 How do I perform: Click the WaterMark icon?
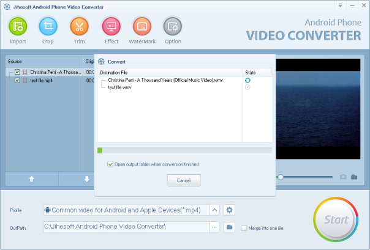[x=142, y=27]
